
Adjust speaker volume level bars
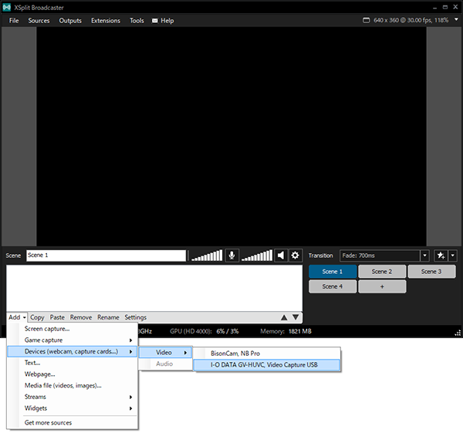(257, 255)
